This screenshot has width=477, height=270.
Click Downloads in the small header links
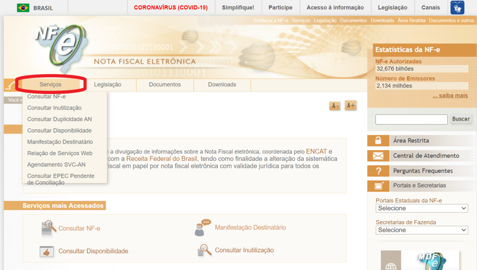coord(382,21)
